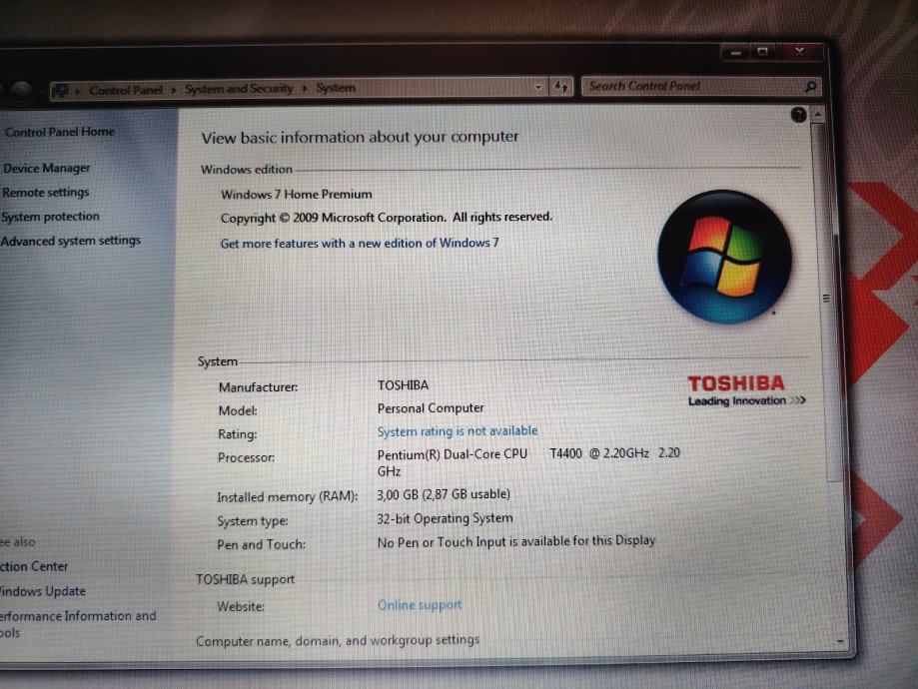Image resolution: width=918 pixels, height=689 pixels.
Task: Click the computer icon in address bar
Action: coord(60,91)
